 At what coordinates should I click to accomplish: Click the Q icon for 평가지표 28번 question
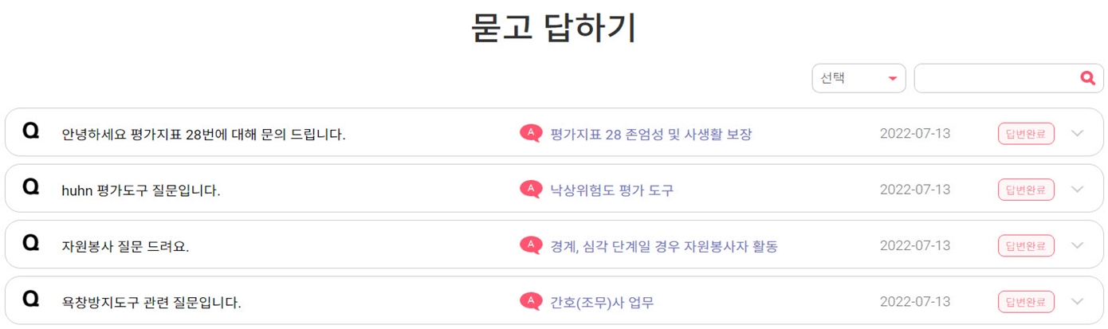tap(31, 131)
